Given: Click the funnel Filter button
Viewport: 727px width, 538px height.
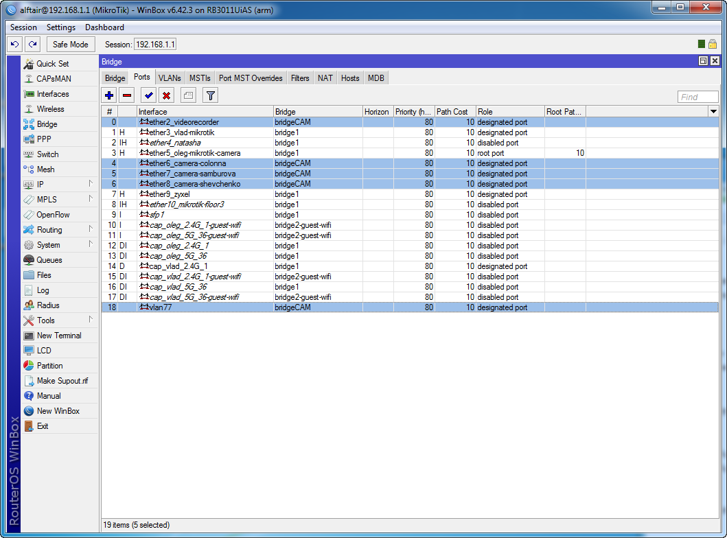Looking at the screenshot, I should pos(211,95).
